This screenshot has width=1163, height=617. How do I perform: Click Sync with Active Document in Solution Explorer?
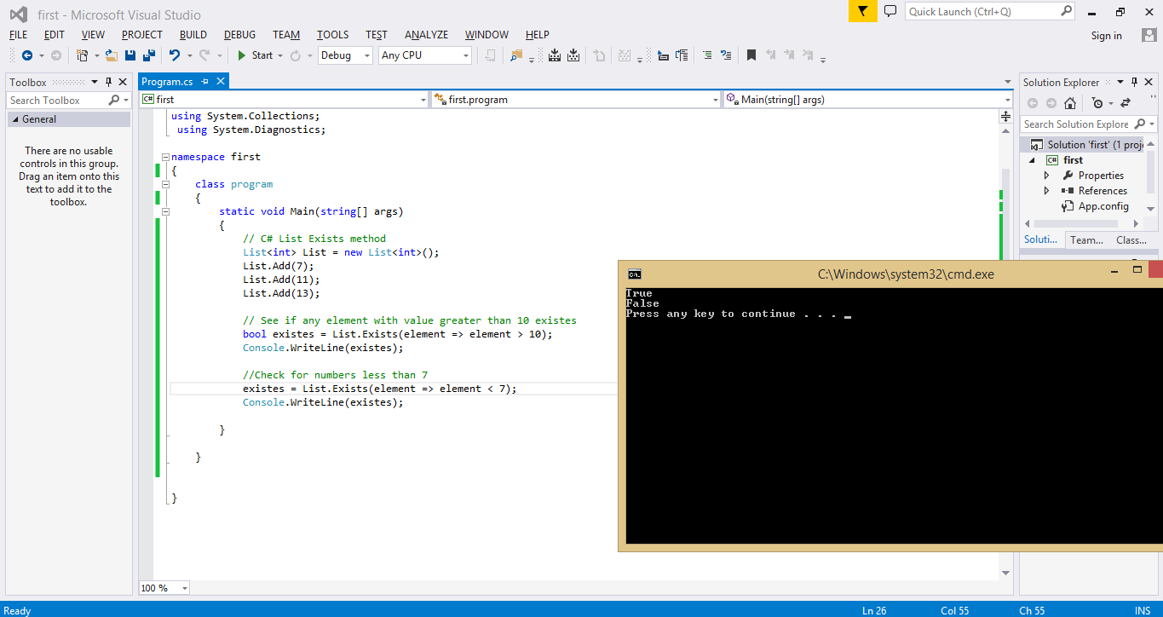pos(1125,102)
